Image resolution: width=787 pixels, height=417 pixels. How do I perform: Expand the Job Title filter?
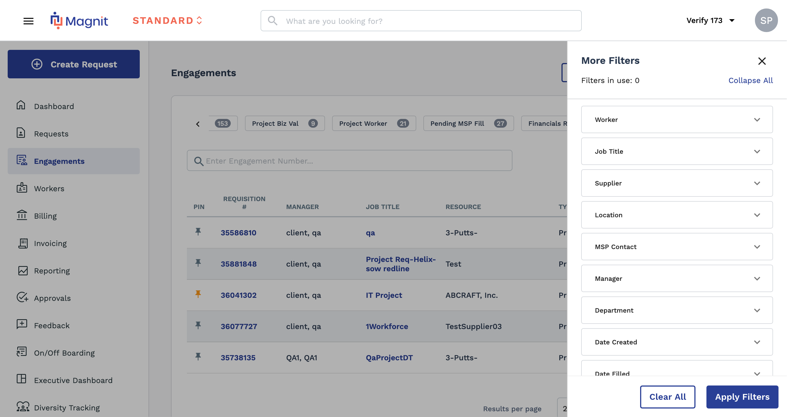coord(677,151)
